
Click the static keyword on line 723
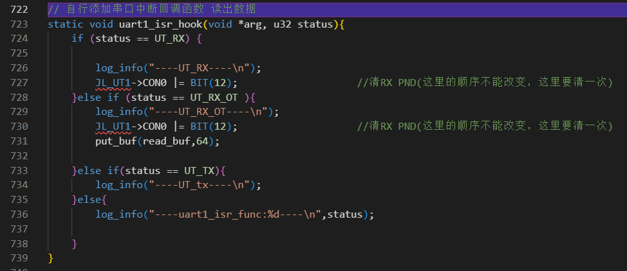pos(66,24)
